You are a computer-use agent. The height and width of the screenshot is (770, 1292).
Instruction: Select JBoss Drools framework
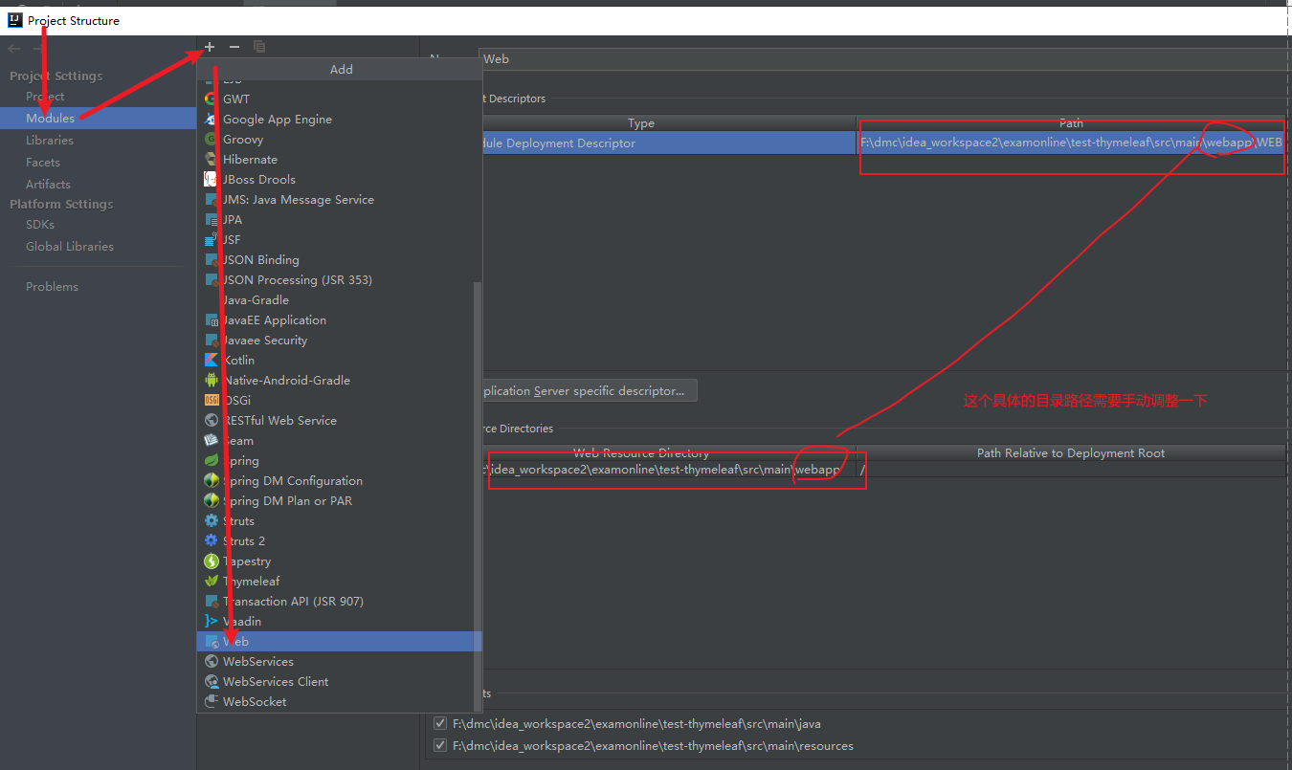click(339, 179)
